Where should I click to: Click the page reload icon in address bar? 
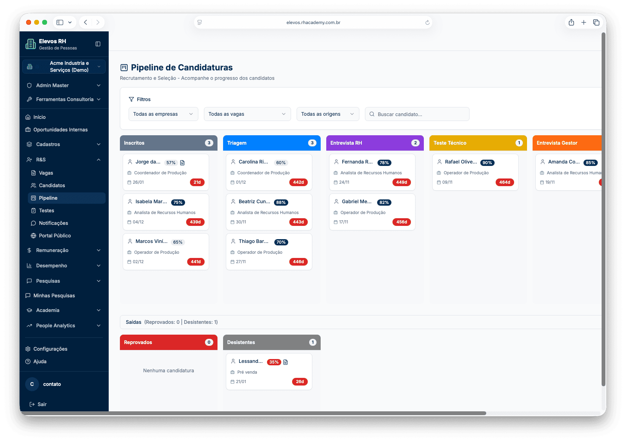click(x=427, y=23)
